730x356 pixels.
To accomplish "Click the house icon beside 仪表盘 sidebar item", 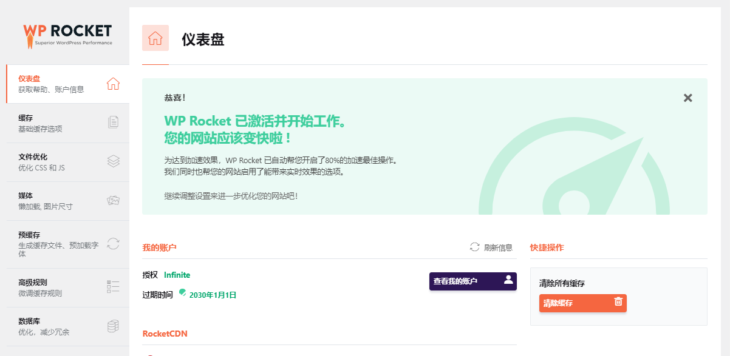I will 113,84.
